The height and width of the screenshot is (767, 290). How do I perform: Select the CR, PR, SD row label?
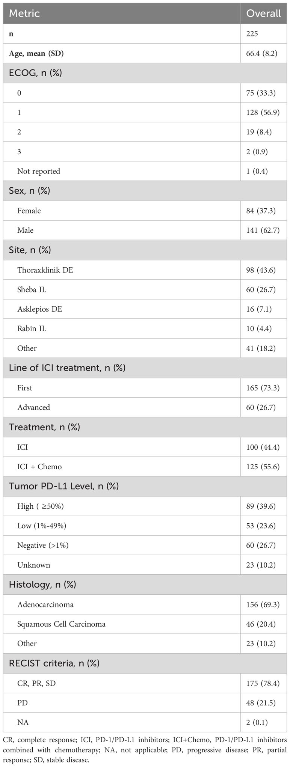[36, 683]
